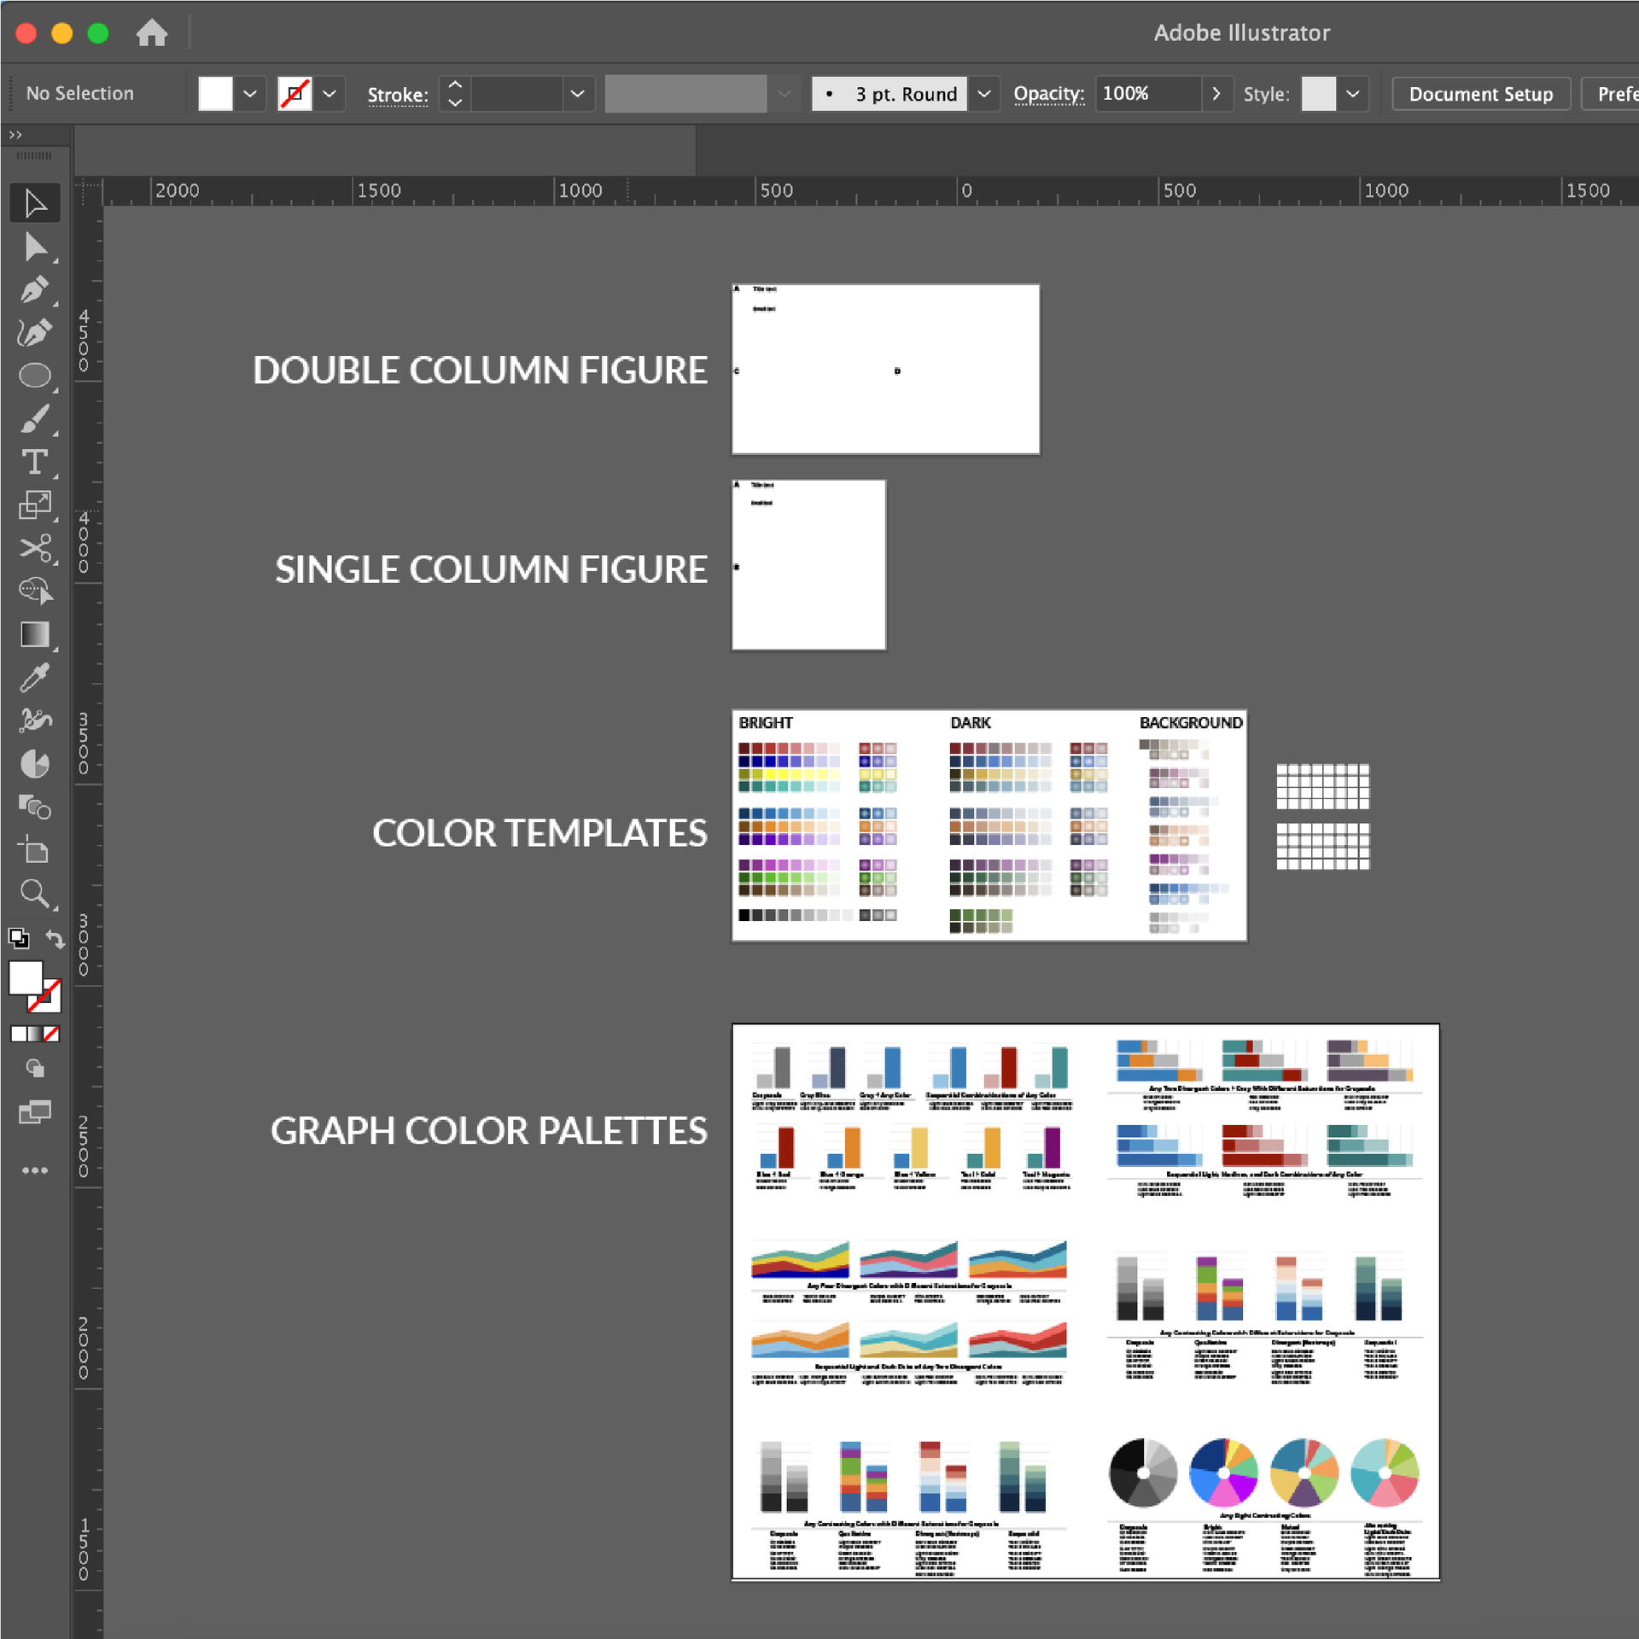Open the Zoom tool
The height and width of the screenshot is (1639, 1639).
tap(35, 894)
